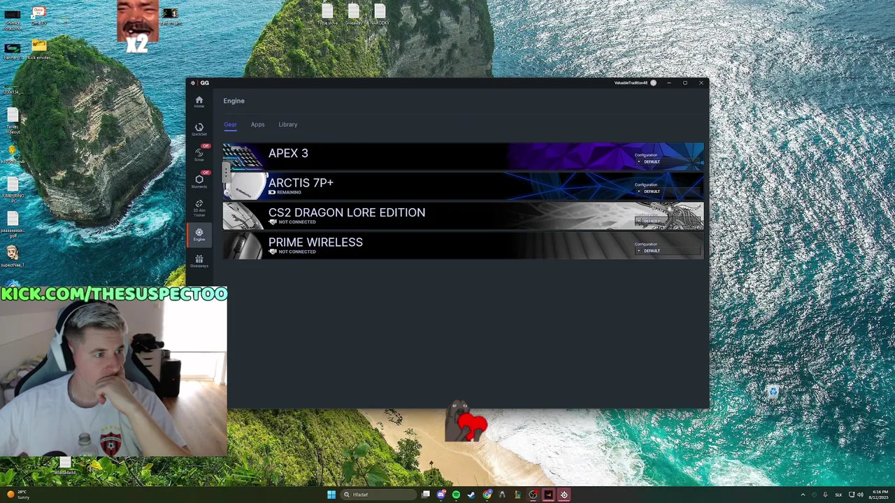Image resolution: width=895 pixels, height=503 pixels.
Task: Switch to the Library tab
Action: tap(288, 124)
